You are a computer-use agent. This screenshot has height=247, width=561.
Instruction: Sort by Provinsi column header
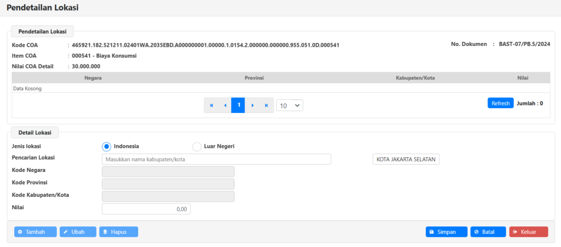click(254, 78)
